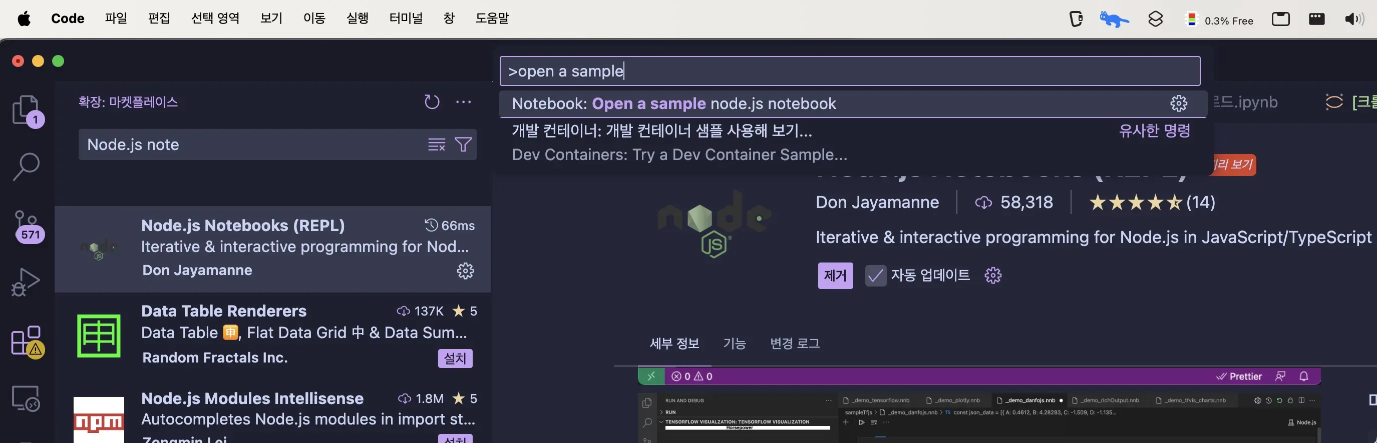Screen dimensions: 1377x443
Task: Open the 터미널 menu
Action: 406,18
